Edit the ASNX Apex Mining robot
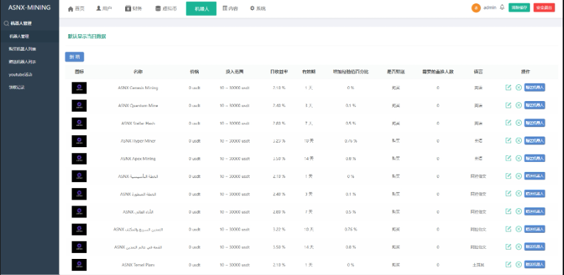Image resolution: width=564 pixels, height=275 pixels. pos(508,158)
